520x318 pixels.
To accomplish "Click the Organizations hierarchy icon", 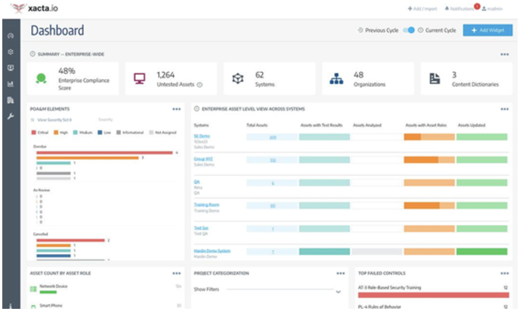I will tap(336, 79).
